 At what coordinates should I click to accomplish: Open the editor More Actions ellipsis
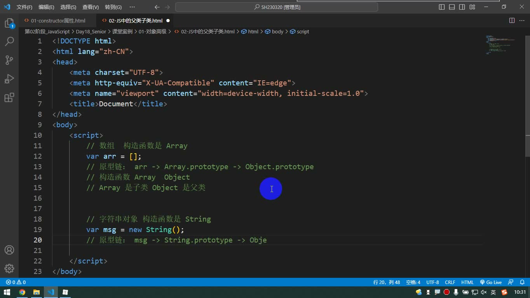click(522, 21)
